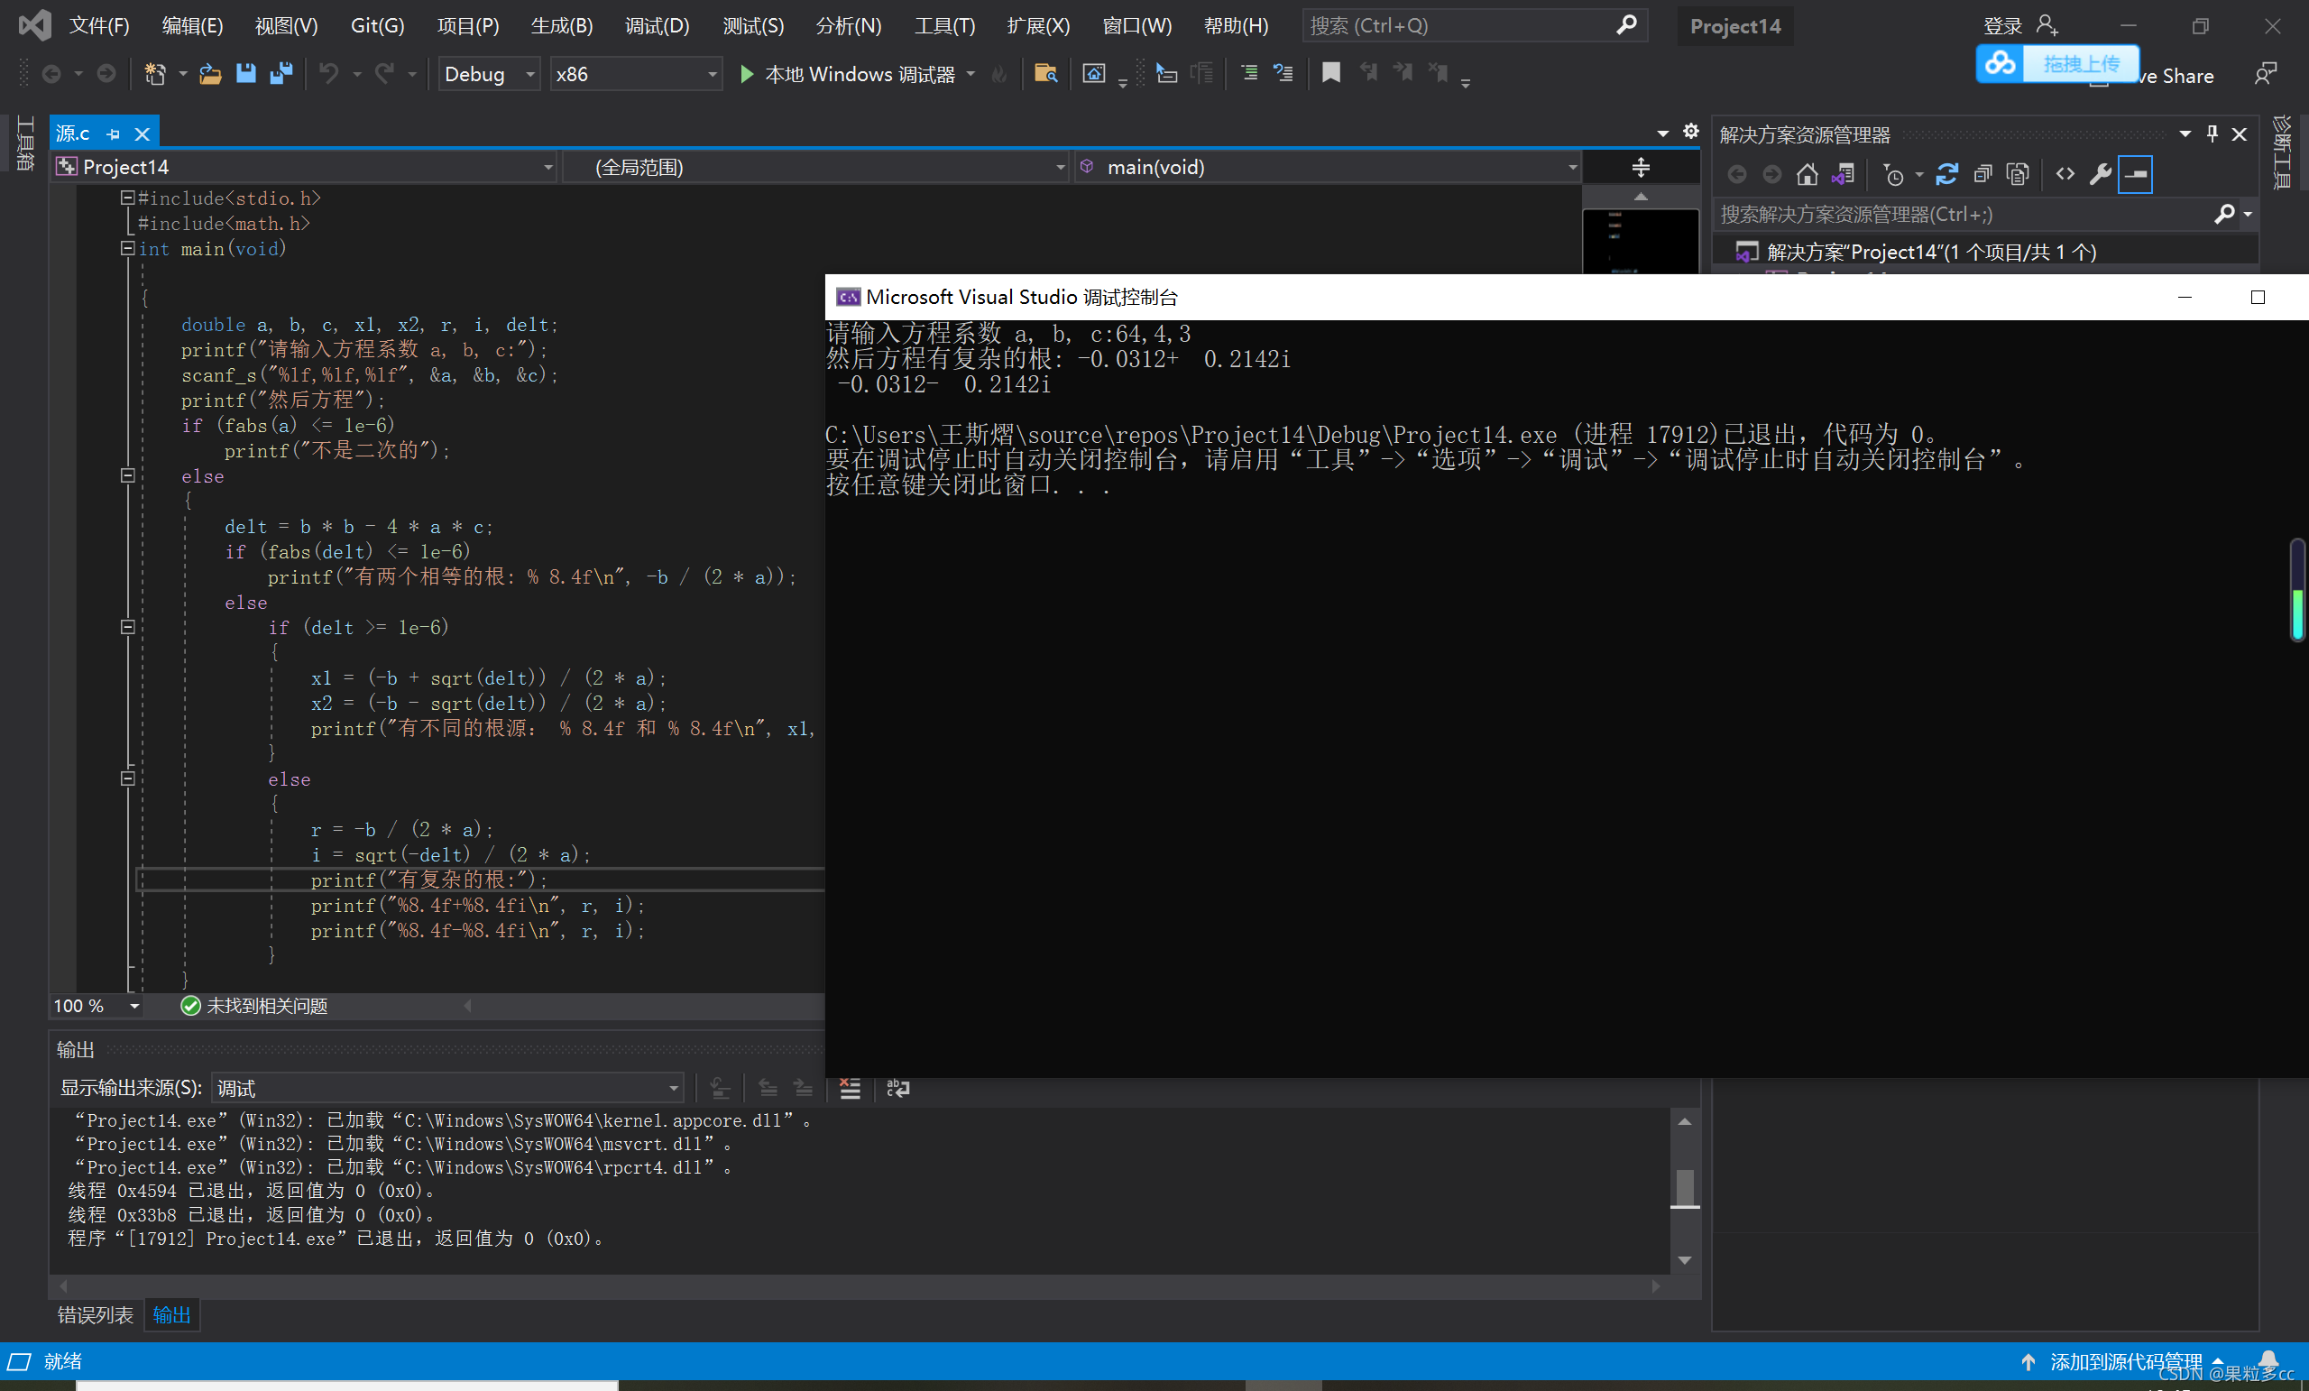
Task: Open the 全局范围 scope dropdown
Action: pos(815,167)
